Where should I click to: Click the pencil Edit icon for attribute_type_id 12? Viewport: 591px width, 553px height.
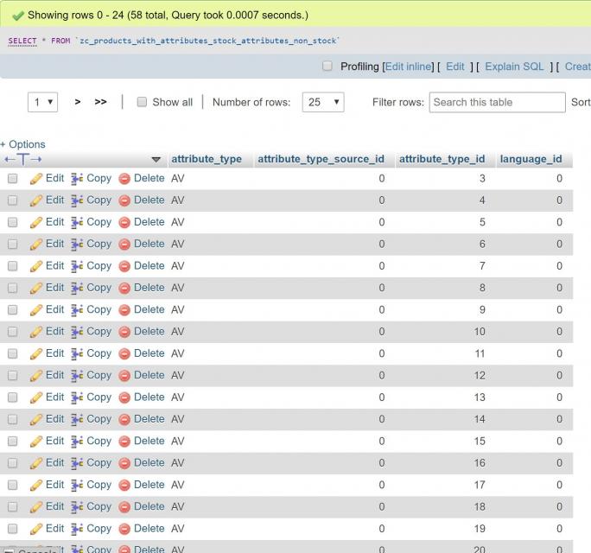click(35, 376)
